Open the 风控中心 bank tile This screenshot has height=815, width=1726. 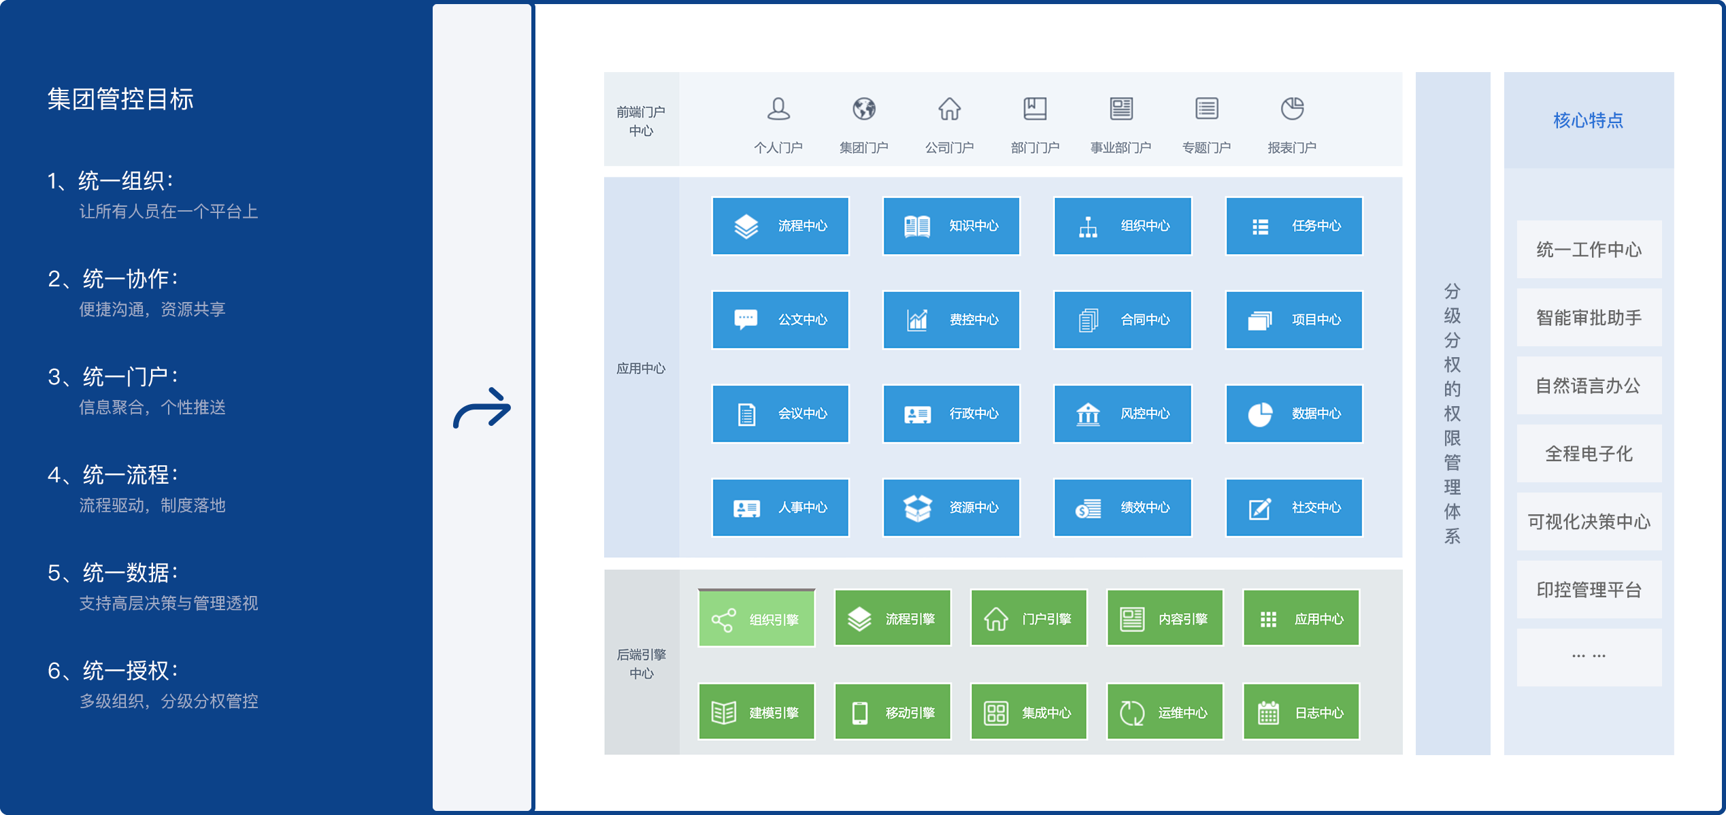(1123, 414)
